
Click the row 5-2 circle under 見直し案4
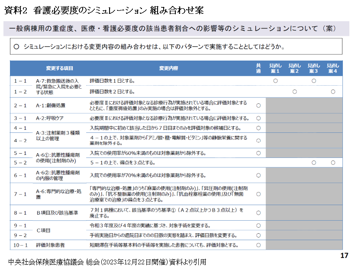click(333, 163)
